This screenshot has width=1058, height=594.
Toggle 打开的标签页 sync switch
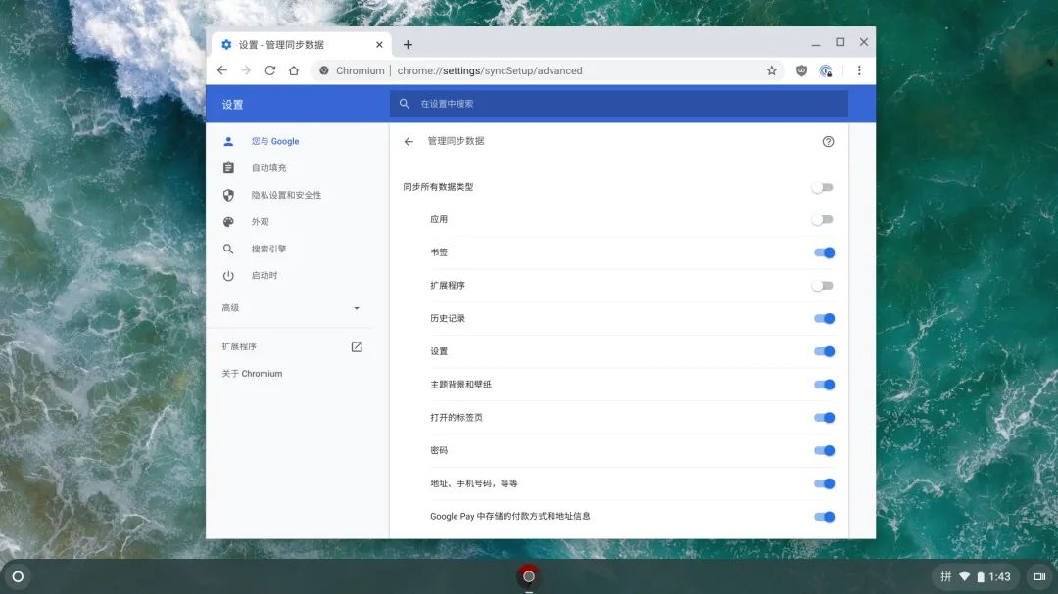[x=824, y=417]
